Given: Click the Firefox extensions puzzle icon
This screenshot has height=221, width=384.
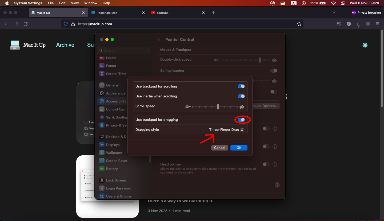Looking at the screenshot, I should pyautogui.click(x=358, y=24).
